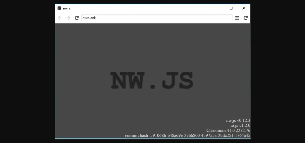Open the hamburger menu icon
The width and height of the screenshot is (305, 143).
pos(237,18)
